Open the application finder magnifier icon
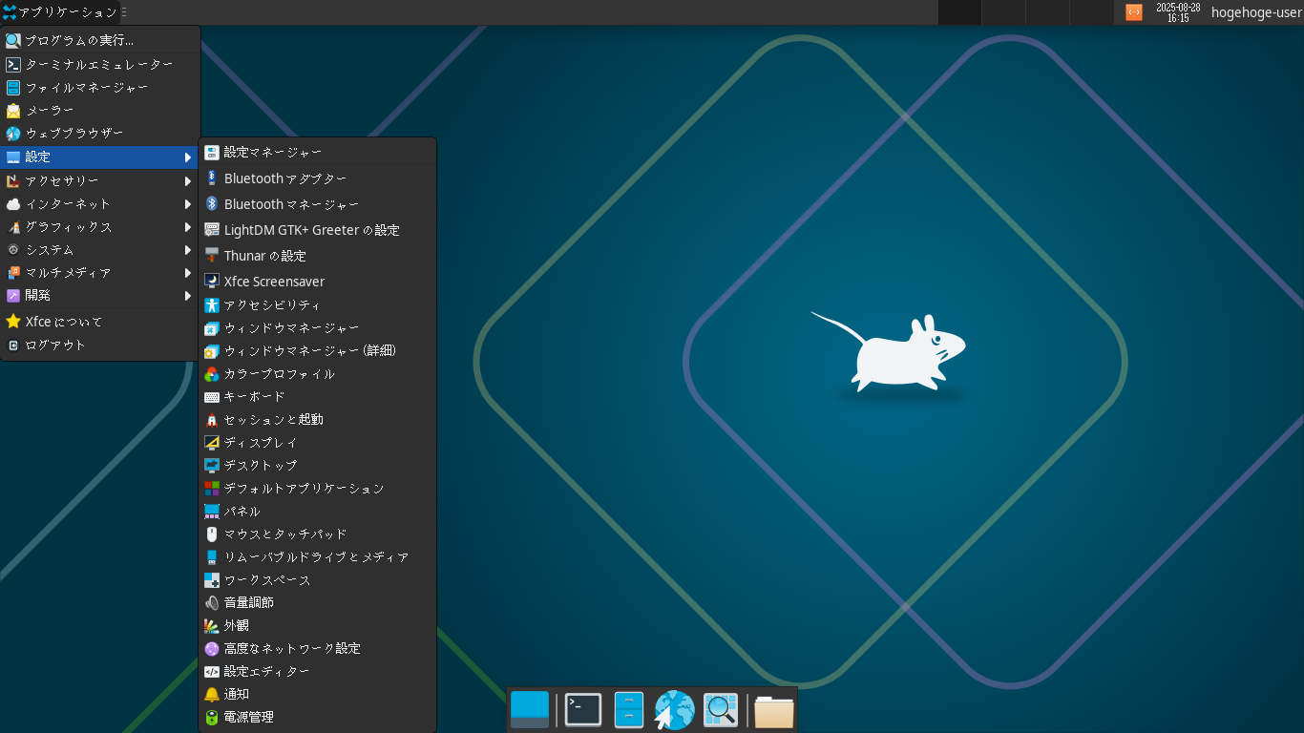 tap(720, 709)
